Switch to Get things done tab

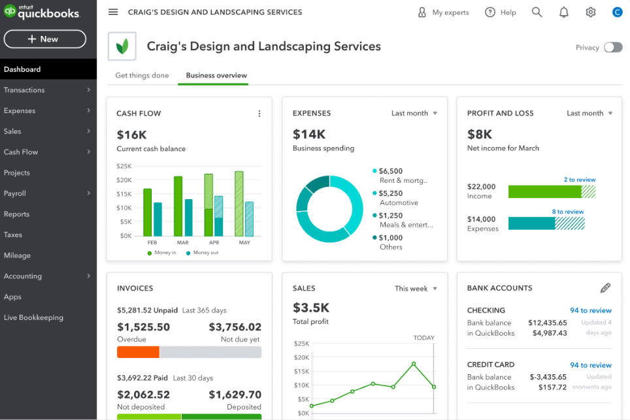pos(142,75)
